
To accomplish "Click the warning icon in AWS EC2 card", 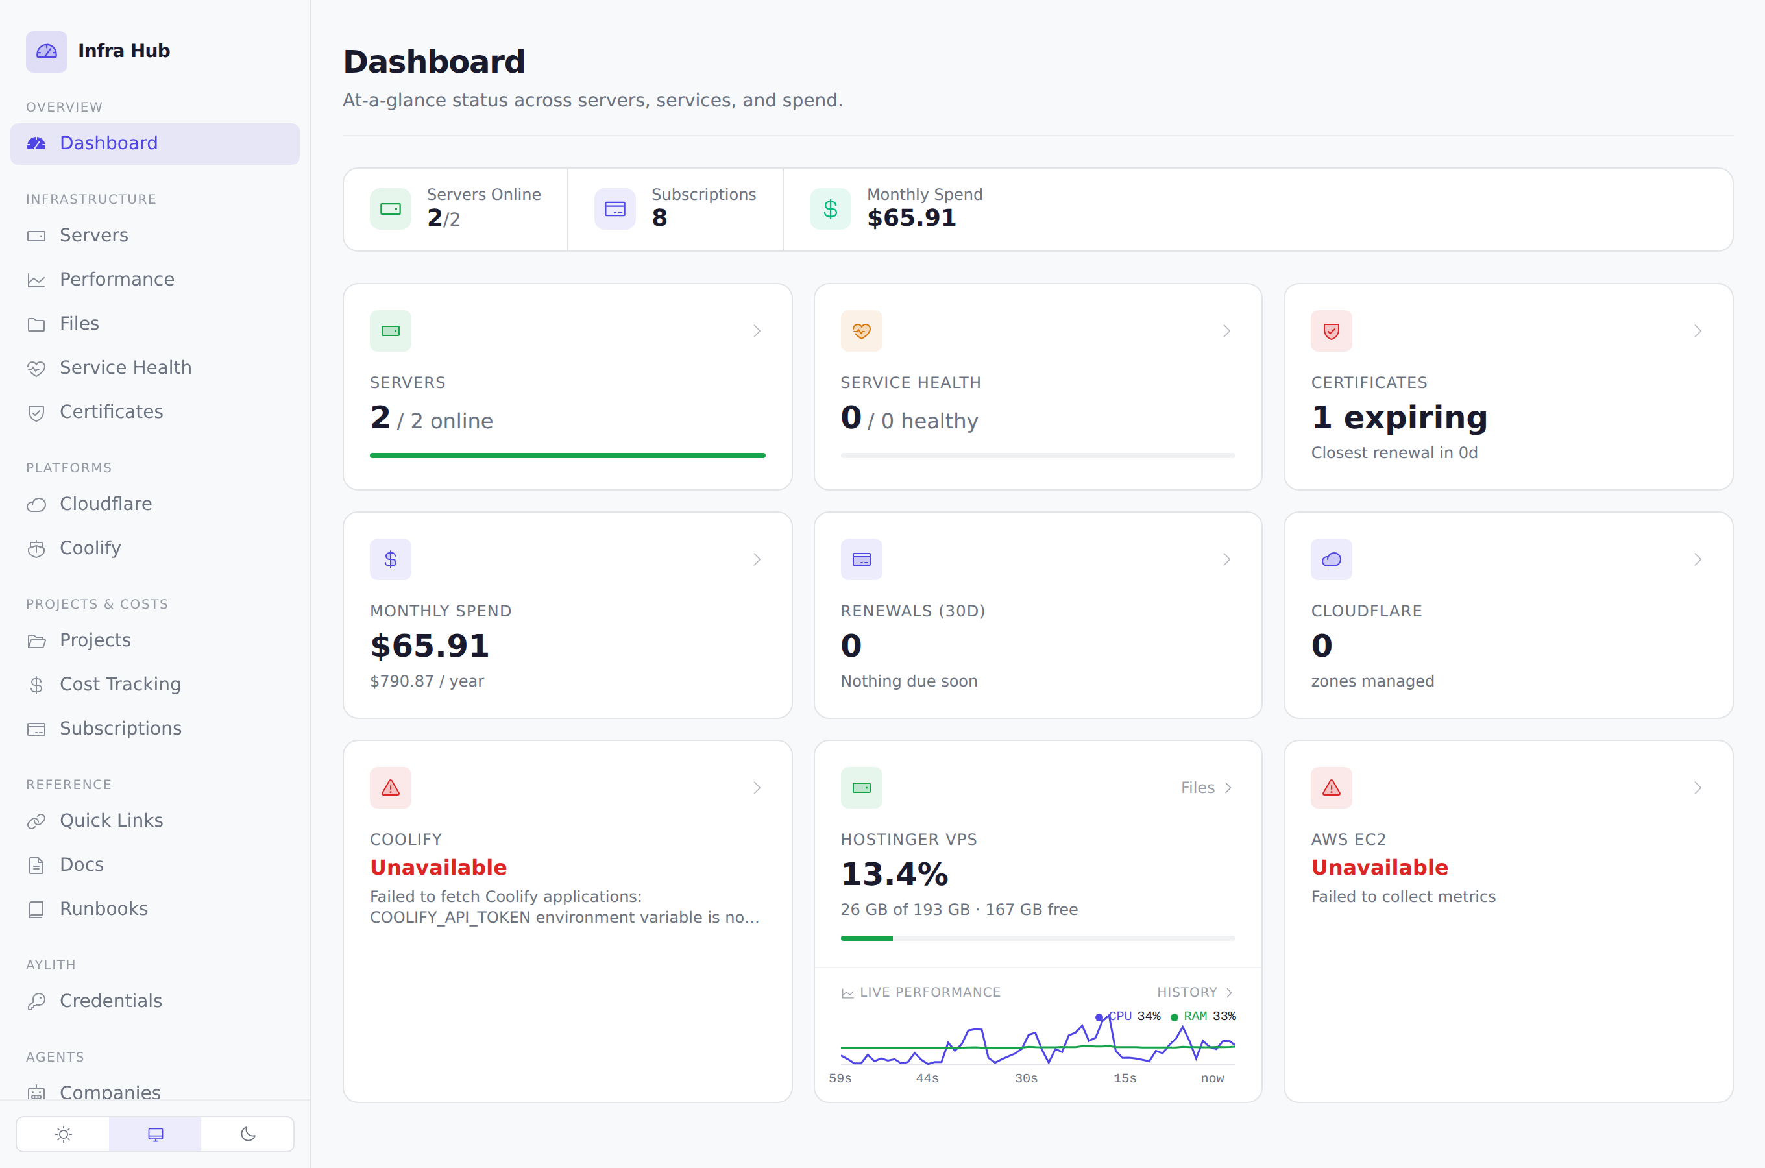I will 1331,788.
